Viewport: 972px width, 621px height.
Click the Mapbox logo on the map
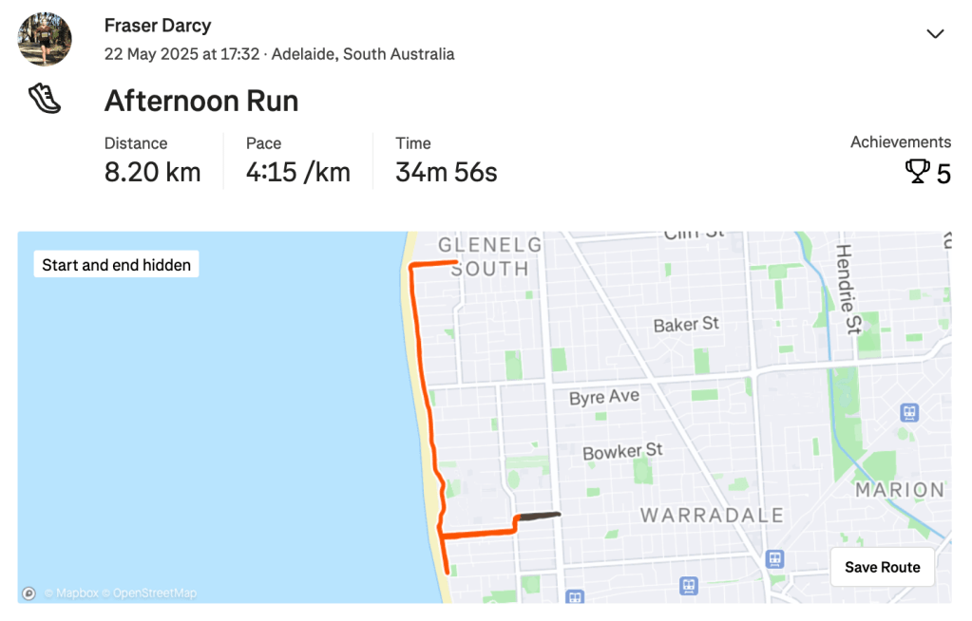point(29,593)
